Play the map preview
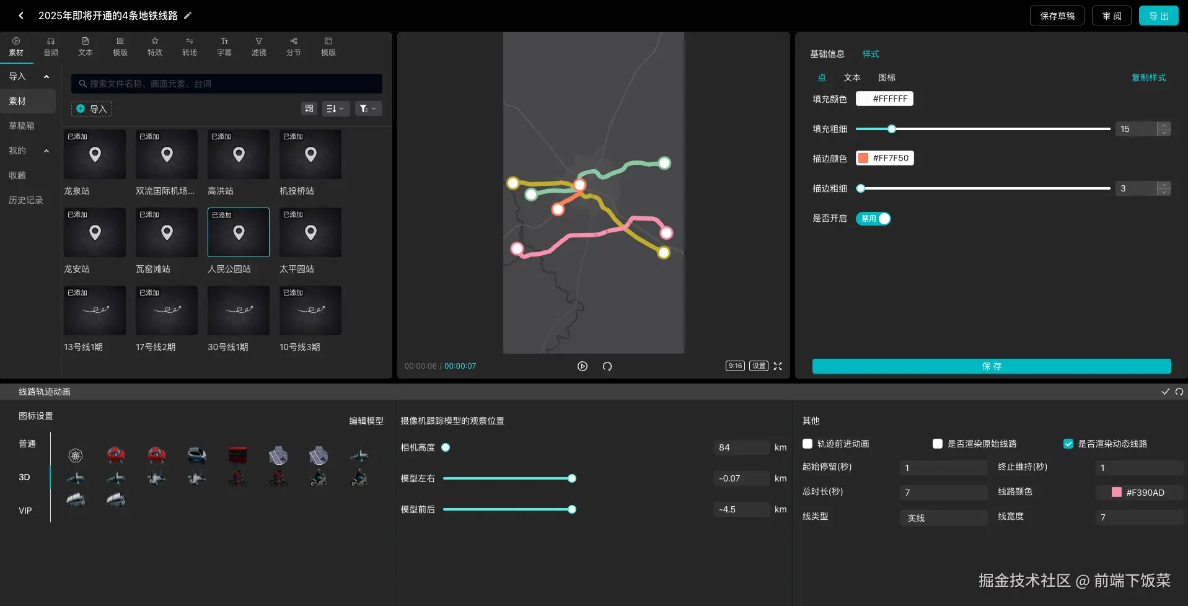Screen dimensions: 1188x606 (x=583, y=366)
